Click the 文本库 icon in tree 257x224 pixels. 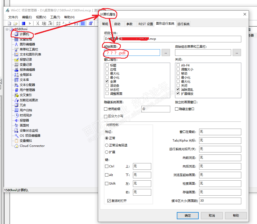[x=16, y=80]
